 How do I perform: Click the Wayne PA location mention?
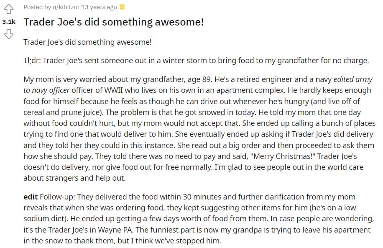(x=114, y=229)
